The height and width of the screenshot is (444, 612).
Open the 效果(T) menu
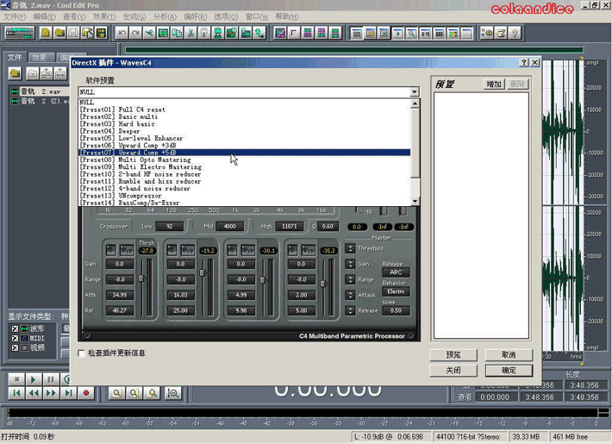[103, 16]
